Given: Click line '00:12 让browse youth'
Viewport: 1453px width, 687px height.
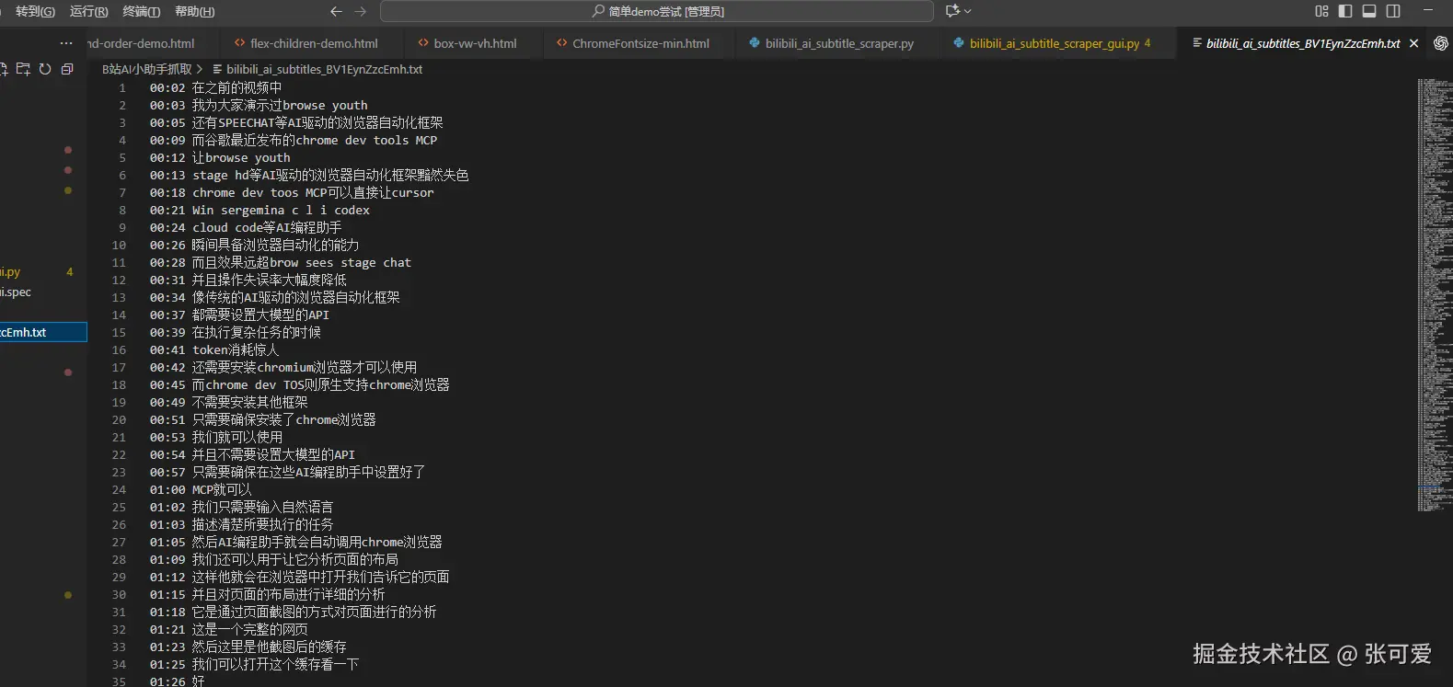Looking at the screenshot, I should click(220, 157).
